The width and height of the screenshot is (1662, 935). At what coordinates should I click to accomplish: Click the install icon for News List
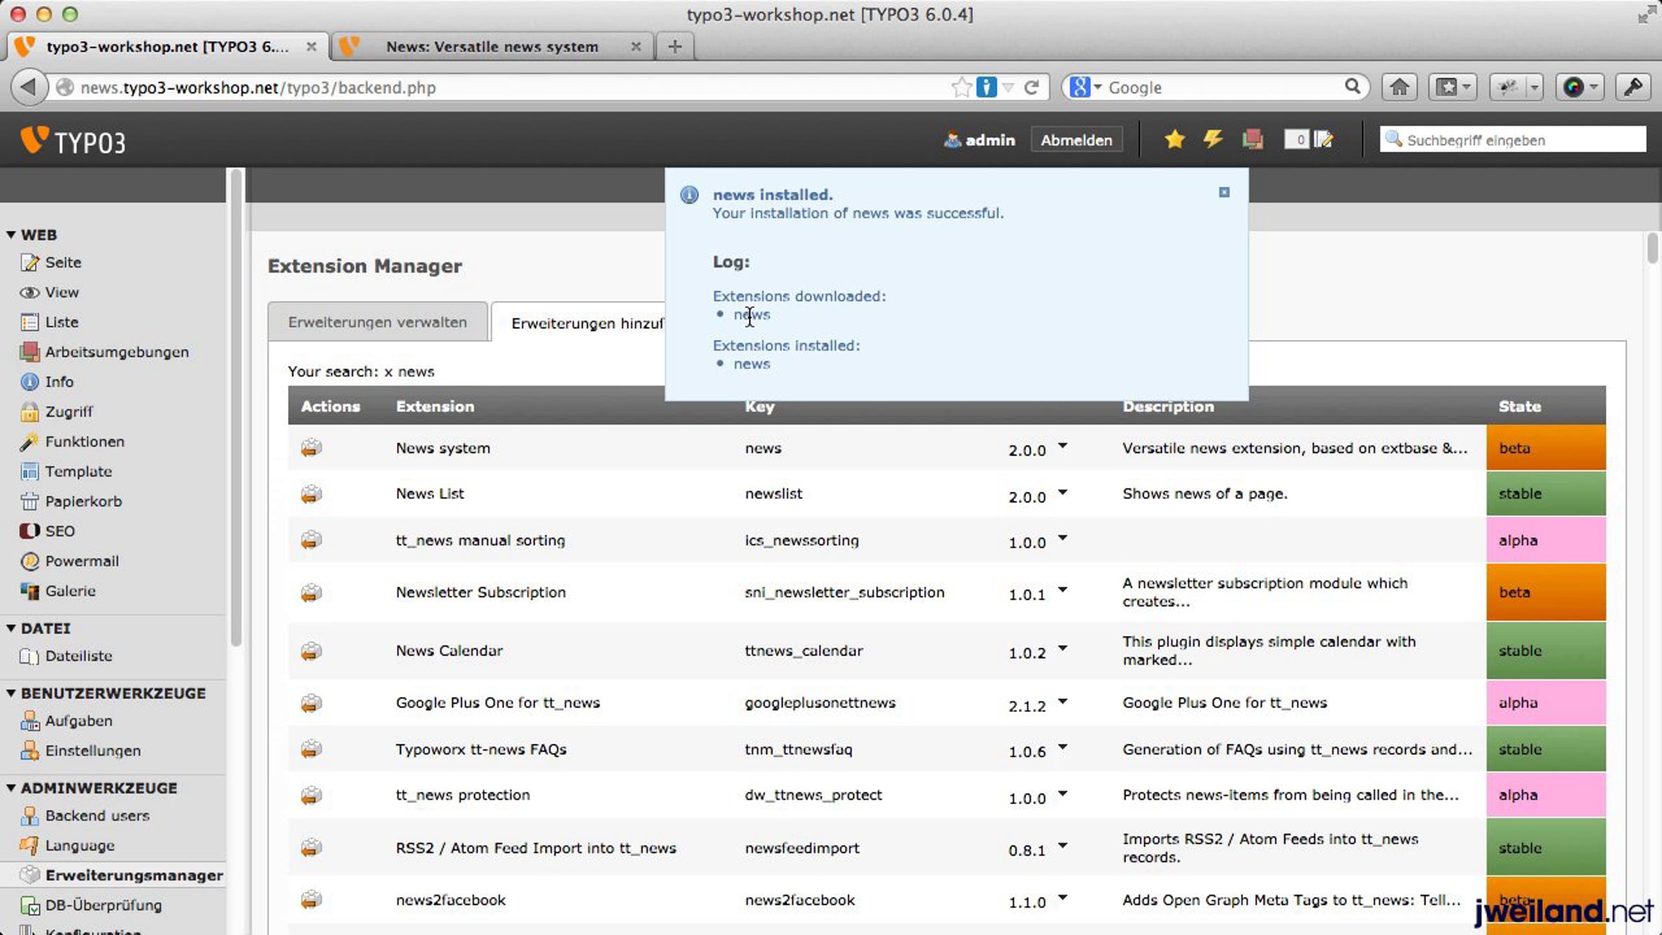click(311, 494)
